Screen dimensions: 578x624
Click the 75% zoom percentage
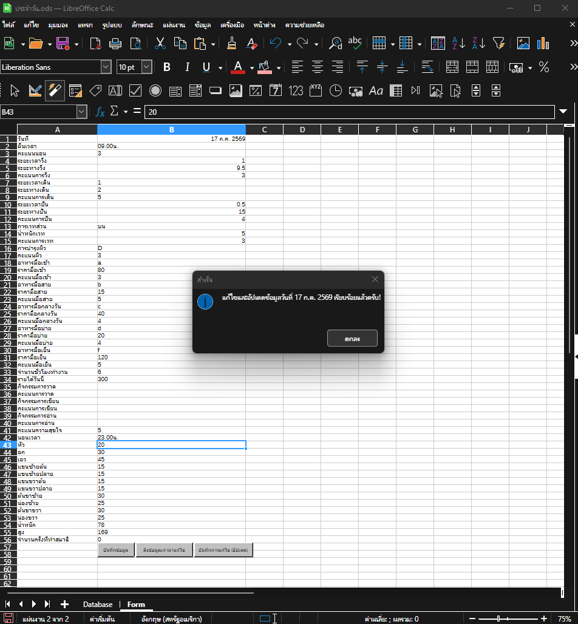coord(565,619)
